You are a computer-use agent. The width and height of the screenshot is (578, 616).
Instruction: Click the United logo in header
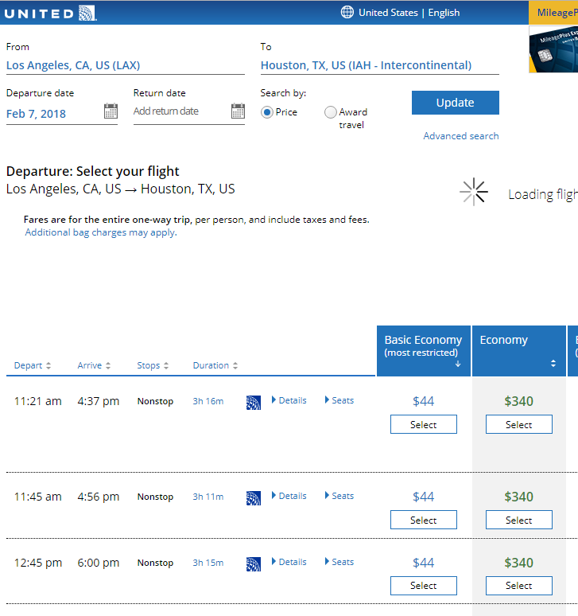tap(50, 14)
